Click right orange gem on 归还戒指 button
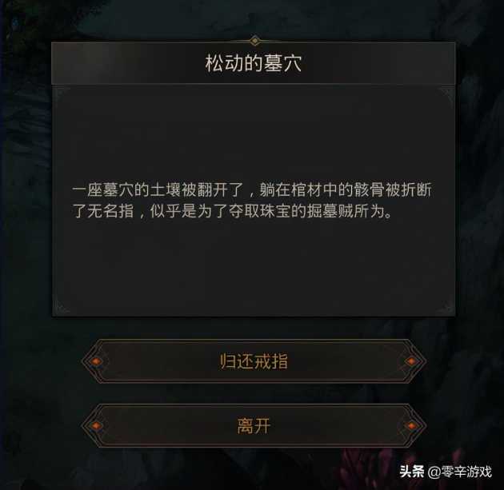Viewport: 504px width, 490px height. [x=410, y=361]
